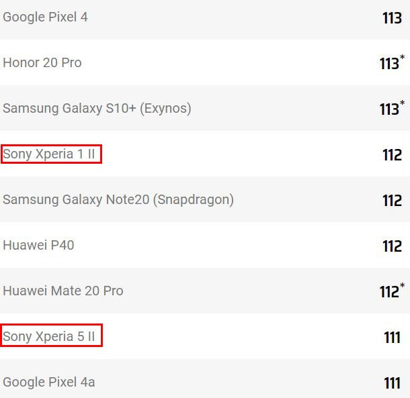Click the Huawei P40 score 112

click(x=392, y=246)
